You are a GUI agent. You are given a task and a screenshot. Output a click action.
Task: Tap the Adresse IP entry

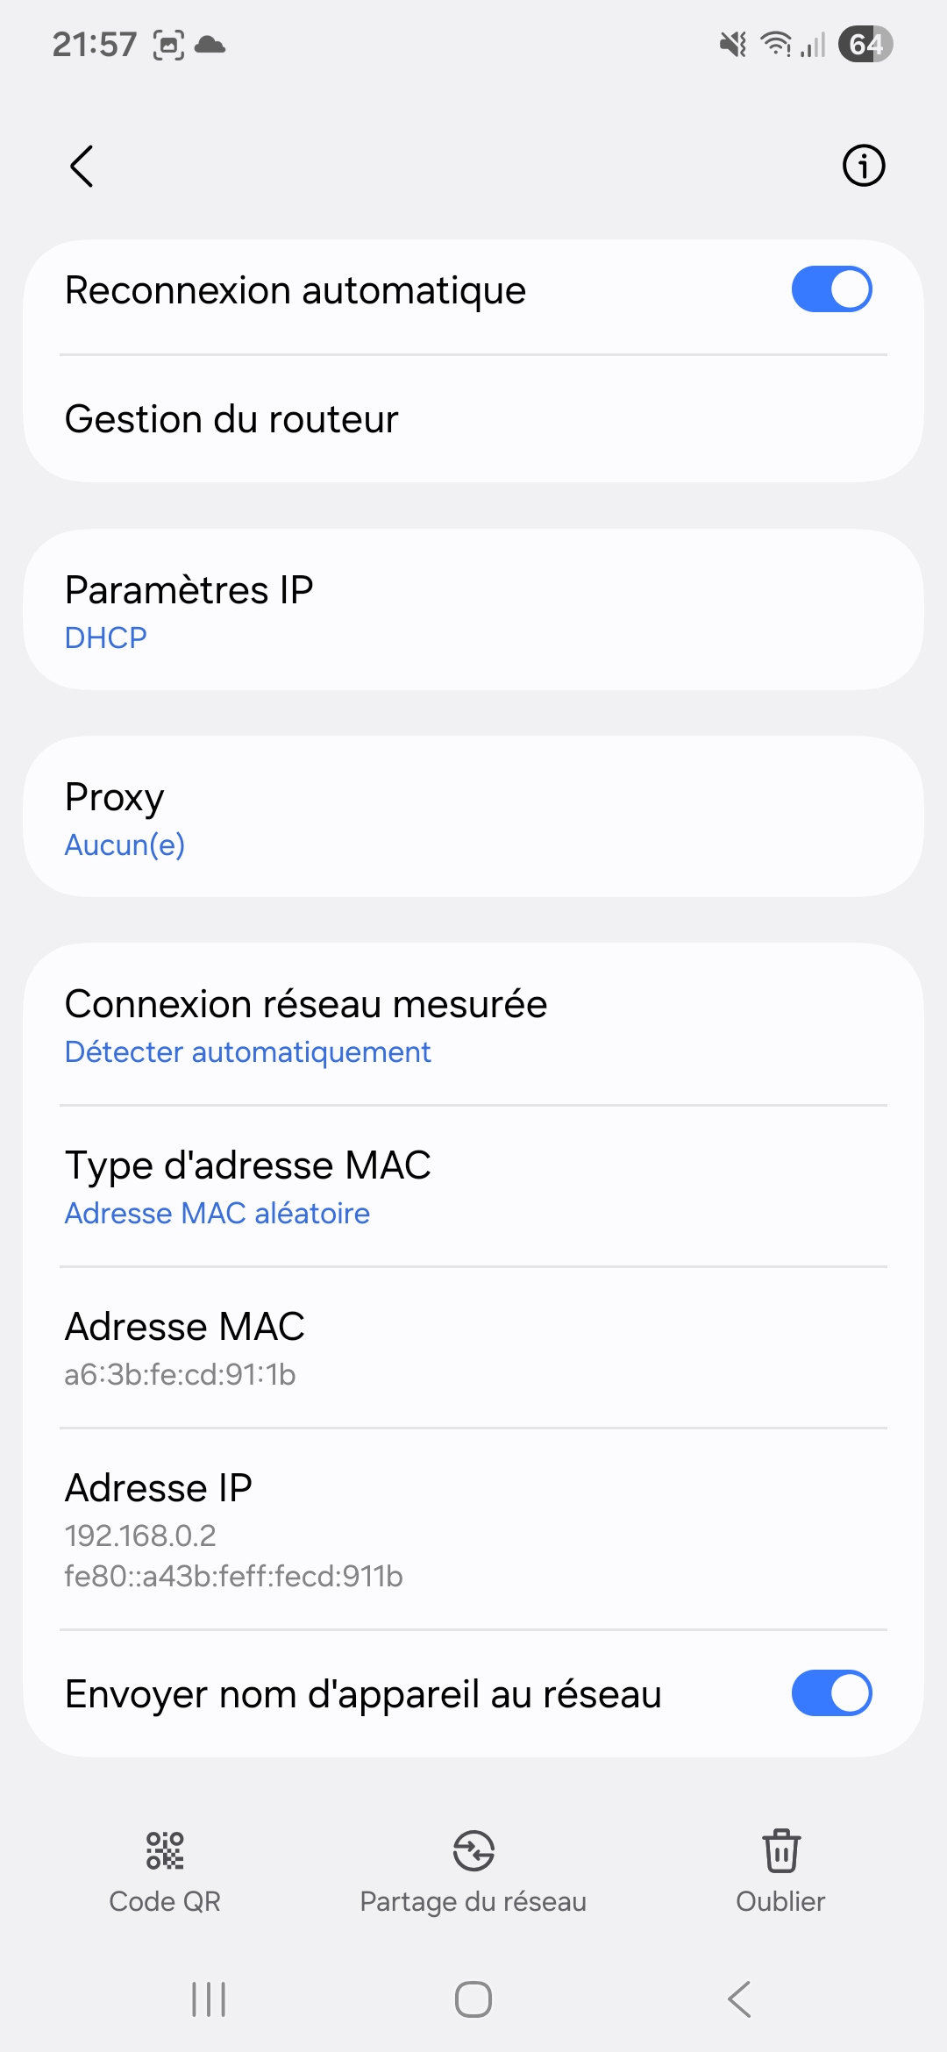[473, 1529]
